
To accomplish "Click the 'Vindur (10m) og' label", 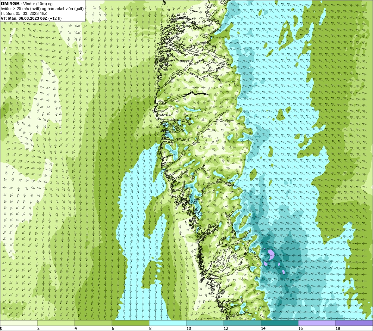I will (38, 4).
